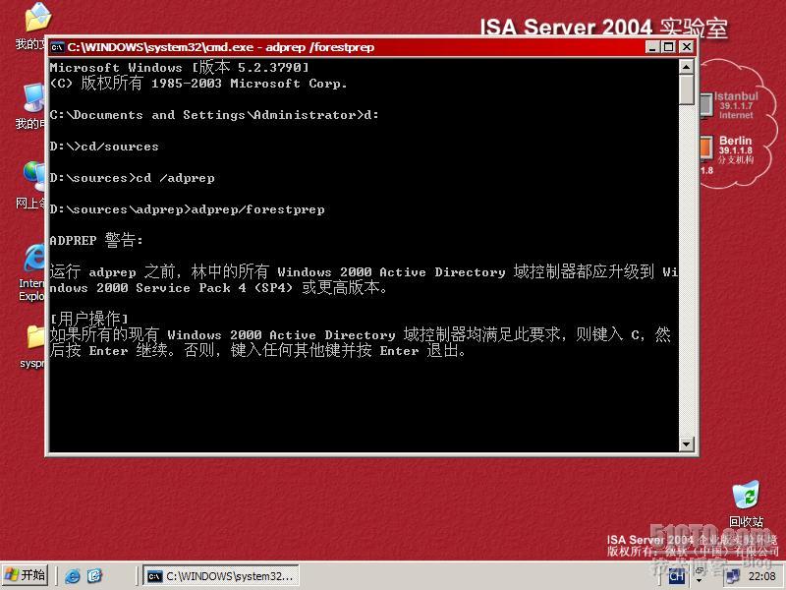The width and height of the screenshot is (786, 590).
Task: Click the cmd.exe window title bar text
Action: 220,47
